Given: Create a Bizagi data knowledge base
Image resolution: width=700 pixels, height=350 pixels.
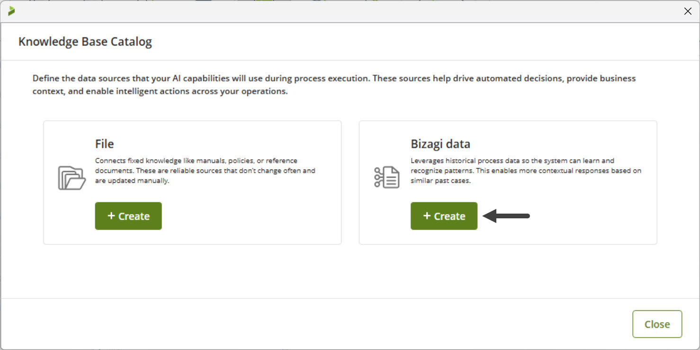Looking at the screenshot, I should coord(444,216).
